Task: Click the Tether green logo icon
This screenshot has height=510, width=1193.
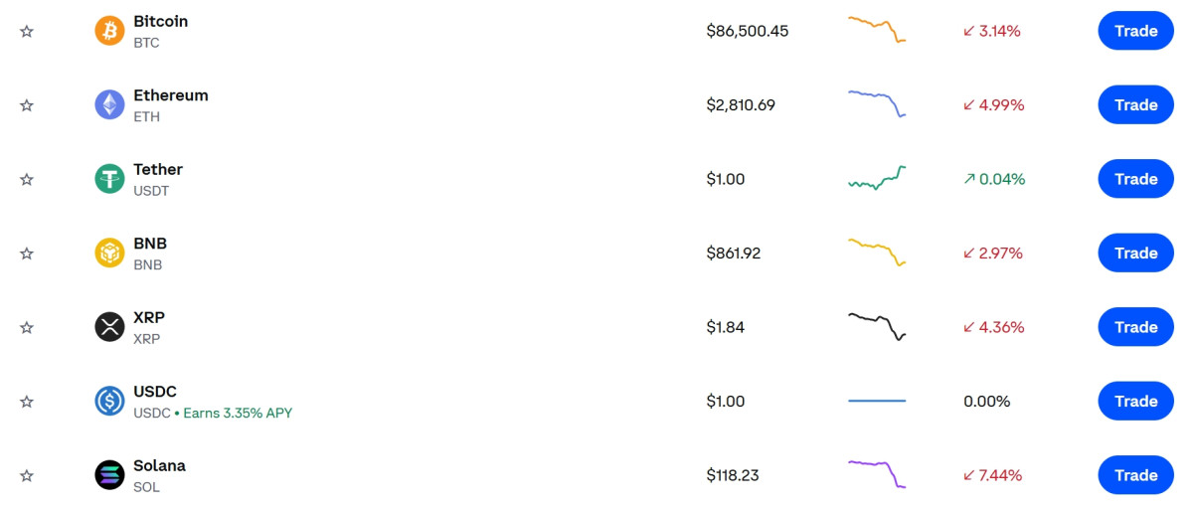Action: point(109,179)
